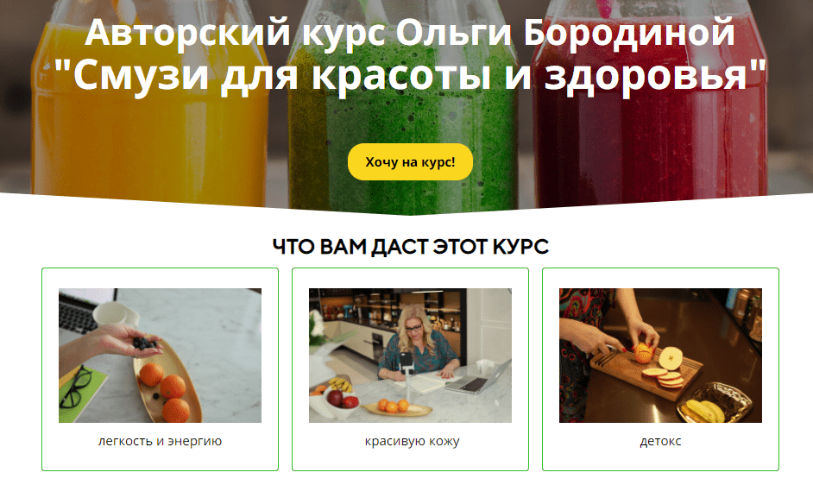Open the blueberries and oranges photo
The width and height of the screenshot is (813, 485).
[x=160, y=356]
